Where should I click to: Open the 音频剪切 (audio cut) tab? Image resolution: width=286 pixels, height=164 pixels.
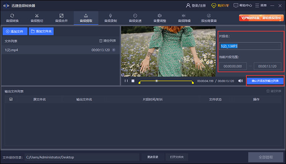tap(37, 18)
